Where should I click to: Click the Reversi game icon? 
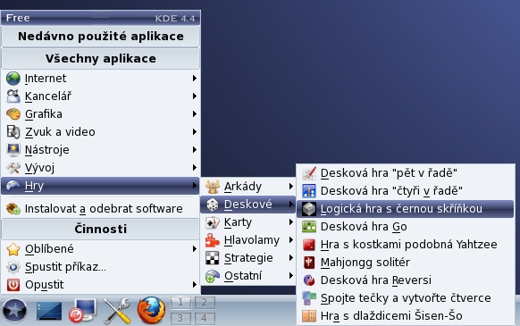coord(309,280)
